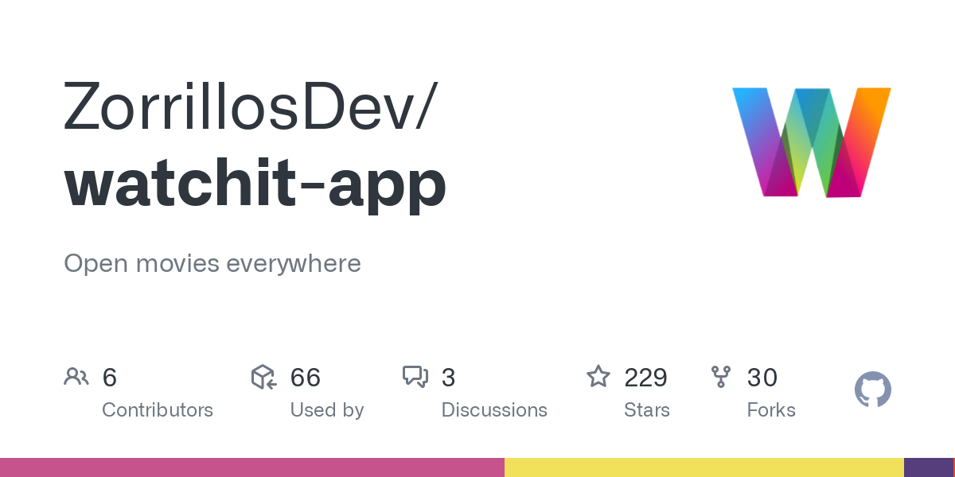
Task: Click the Used by package icon
Action: pos(264,377)
